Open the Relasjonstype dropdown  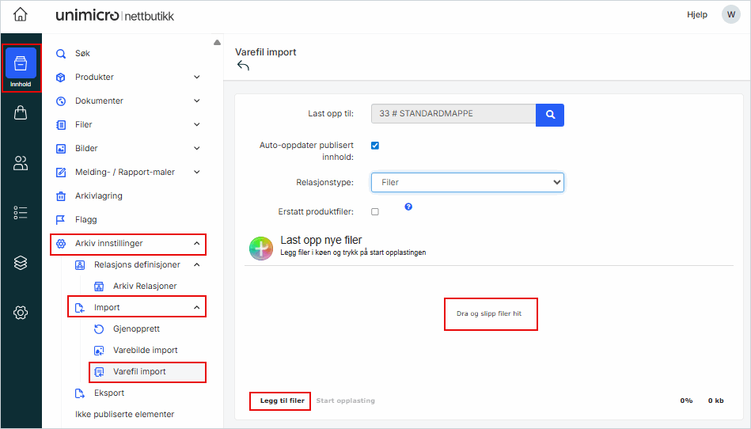point(467,182)
